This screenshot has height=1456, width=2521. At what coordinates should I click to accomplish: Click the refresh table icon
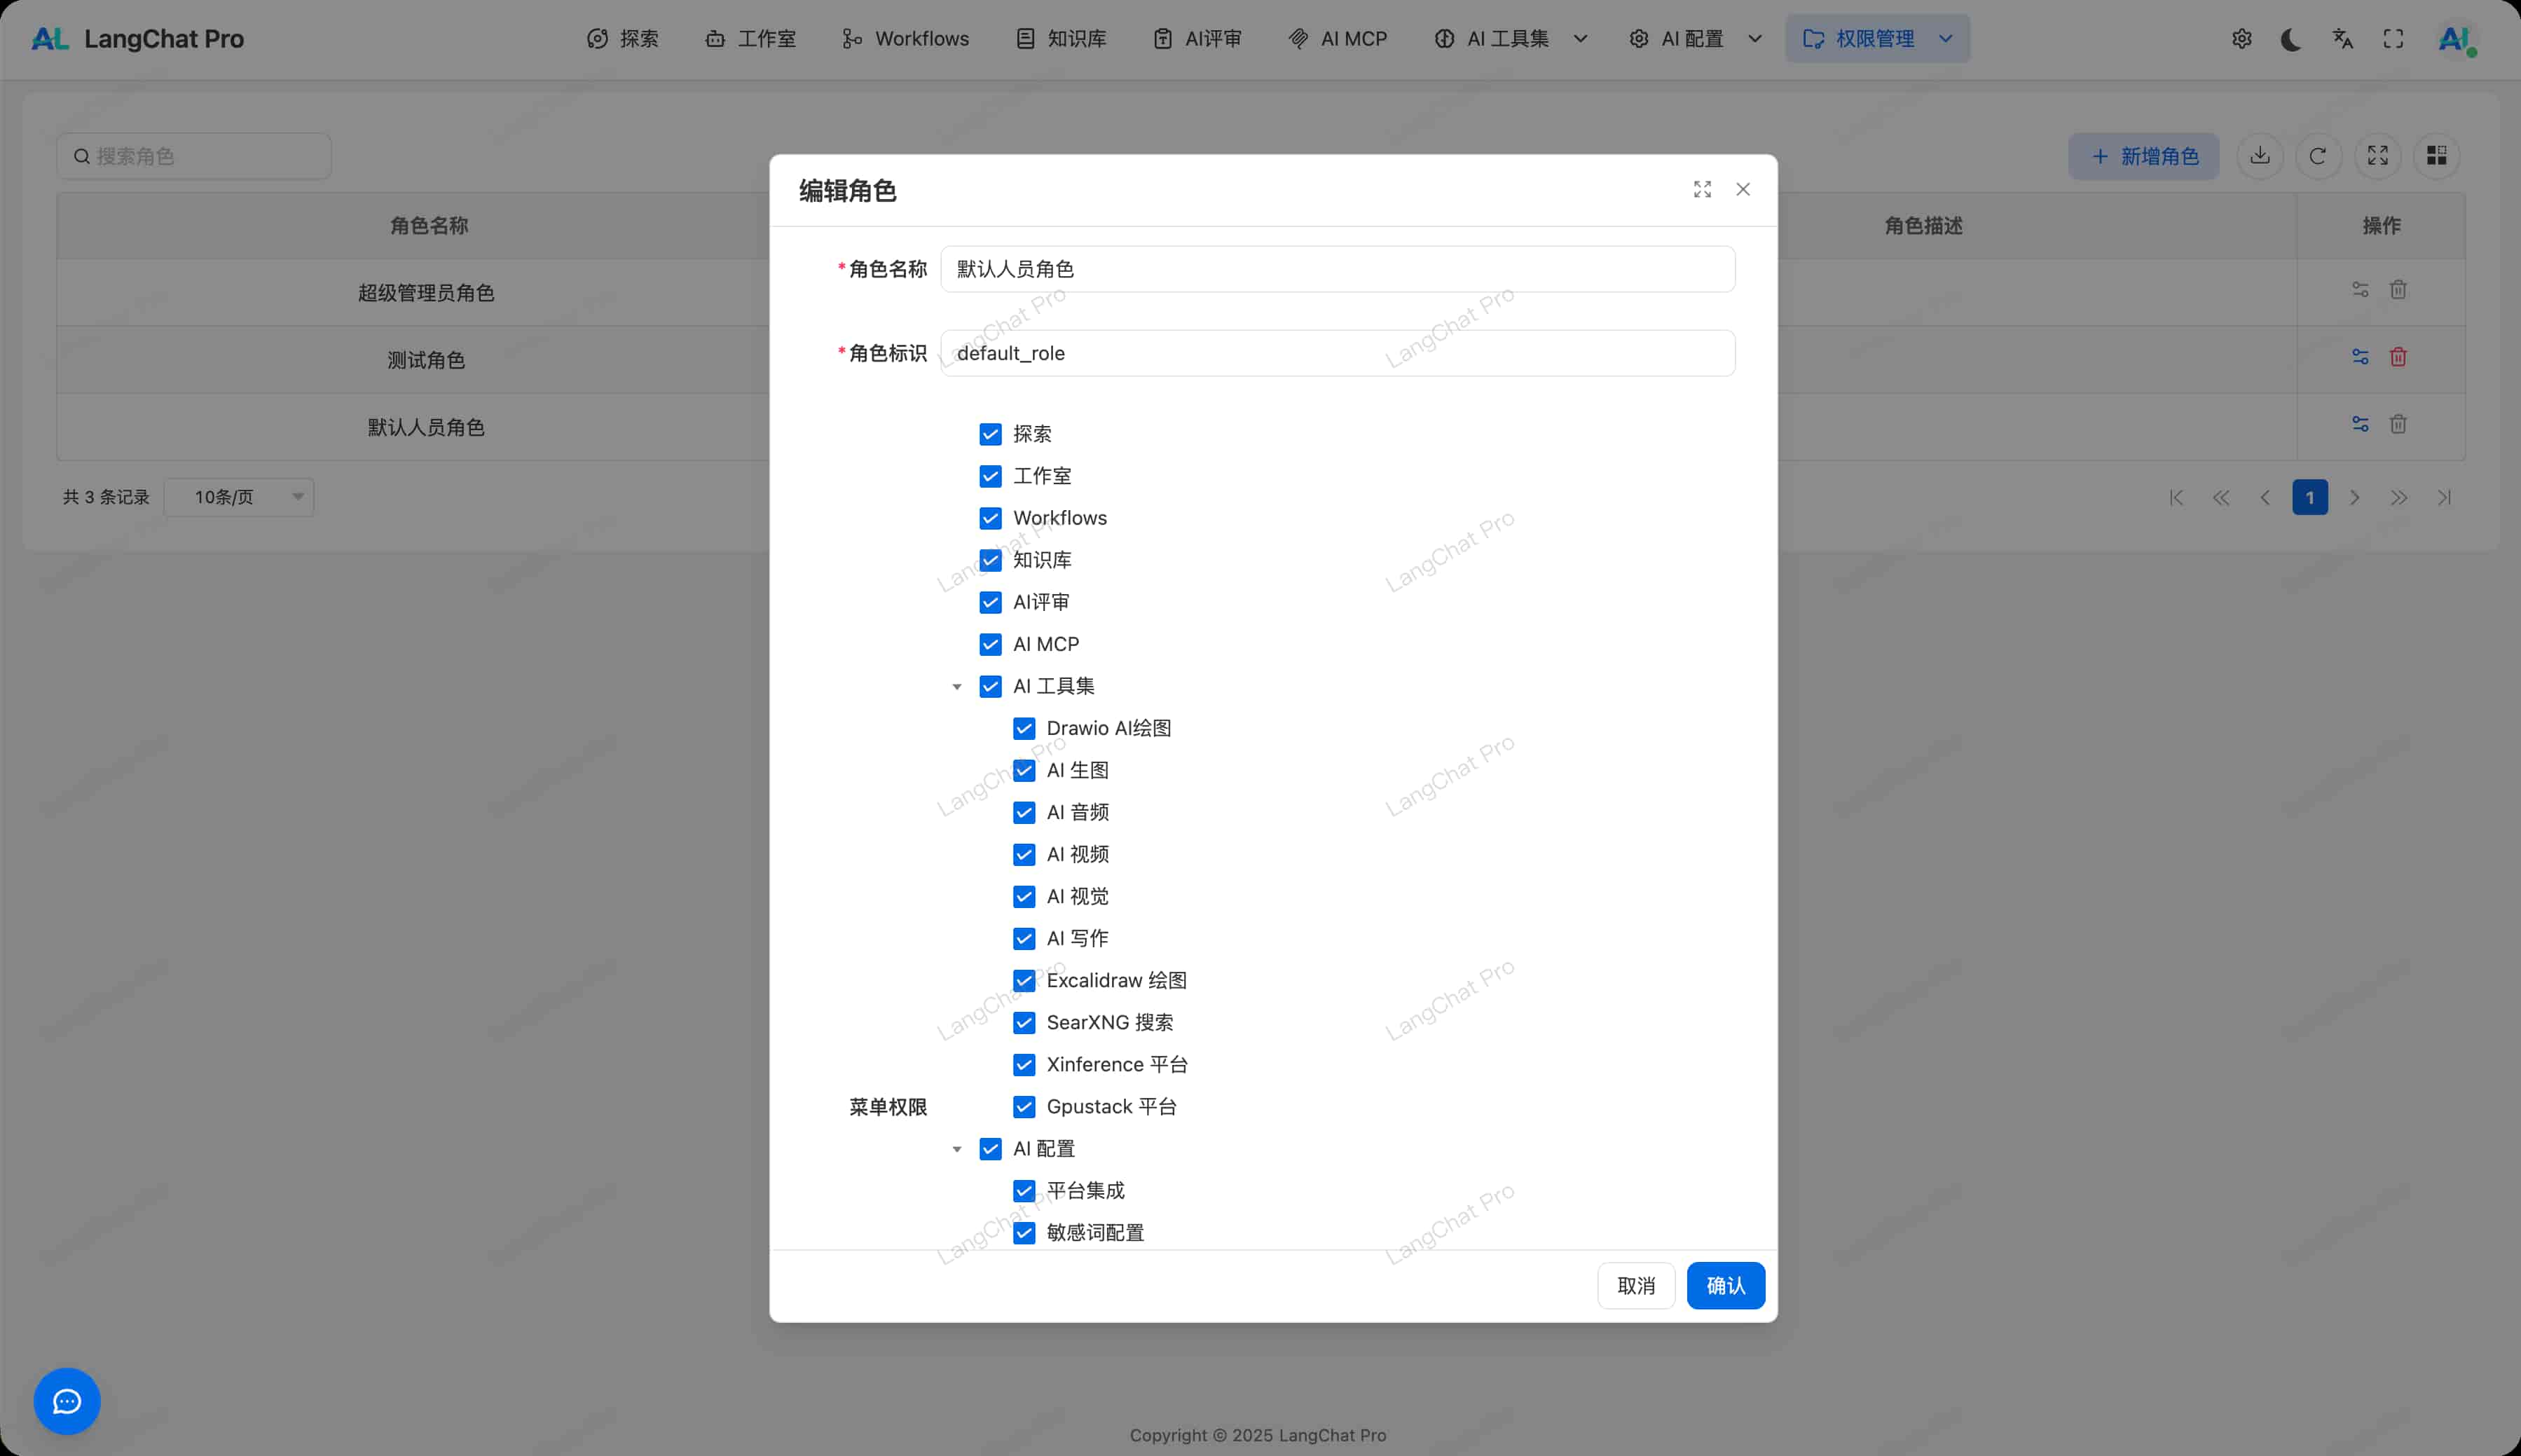(2318, 156)
